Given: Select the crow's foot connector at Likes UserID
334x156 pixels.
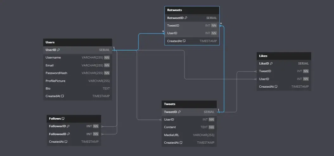Looking at the screenshot, I should point(255,79).
